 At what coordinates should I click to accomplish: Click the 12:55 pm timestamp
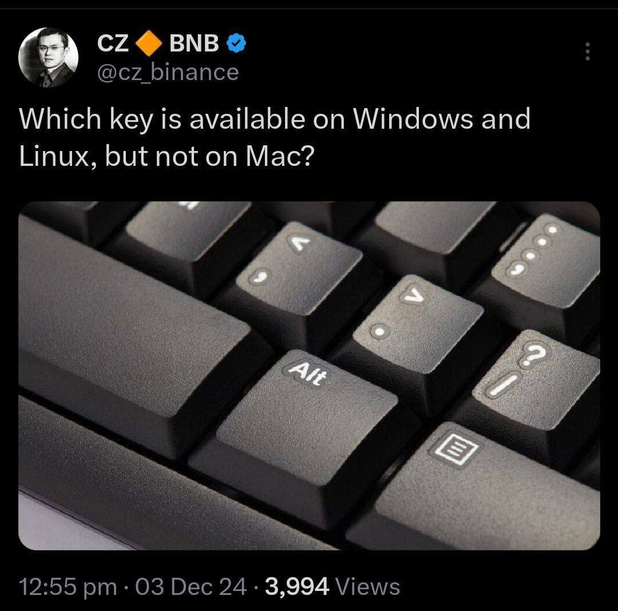(x=68, y=586)
